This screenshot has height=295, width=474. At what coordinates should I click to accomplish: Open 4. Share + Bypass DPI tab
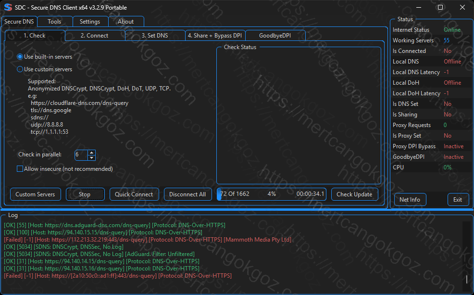214,36
